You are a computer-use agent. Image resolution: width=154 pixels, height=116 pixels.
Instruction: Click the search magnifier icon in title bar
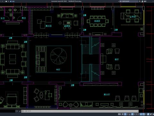tap(140, 1)
